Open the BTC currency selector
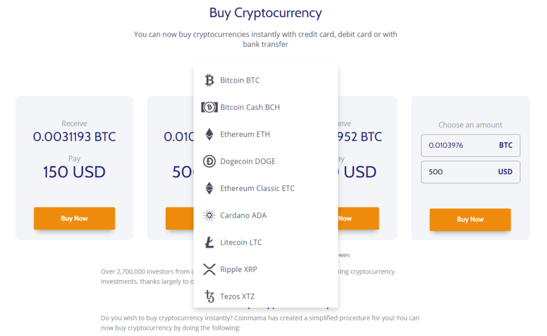This screenshot has width=547, height=336. pyautogui.click(x=505, y=145)
